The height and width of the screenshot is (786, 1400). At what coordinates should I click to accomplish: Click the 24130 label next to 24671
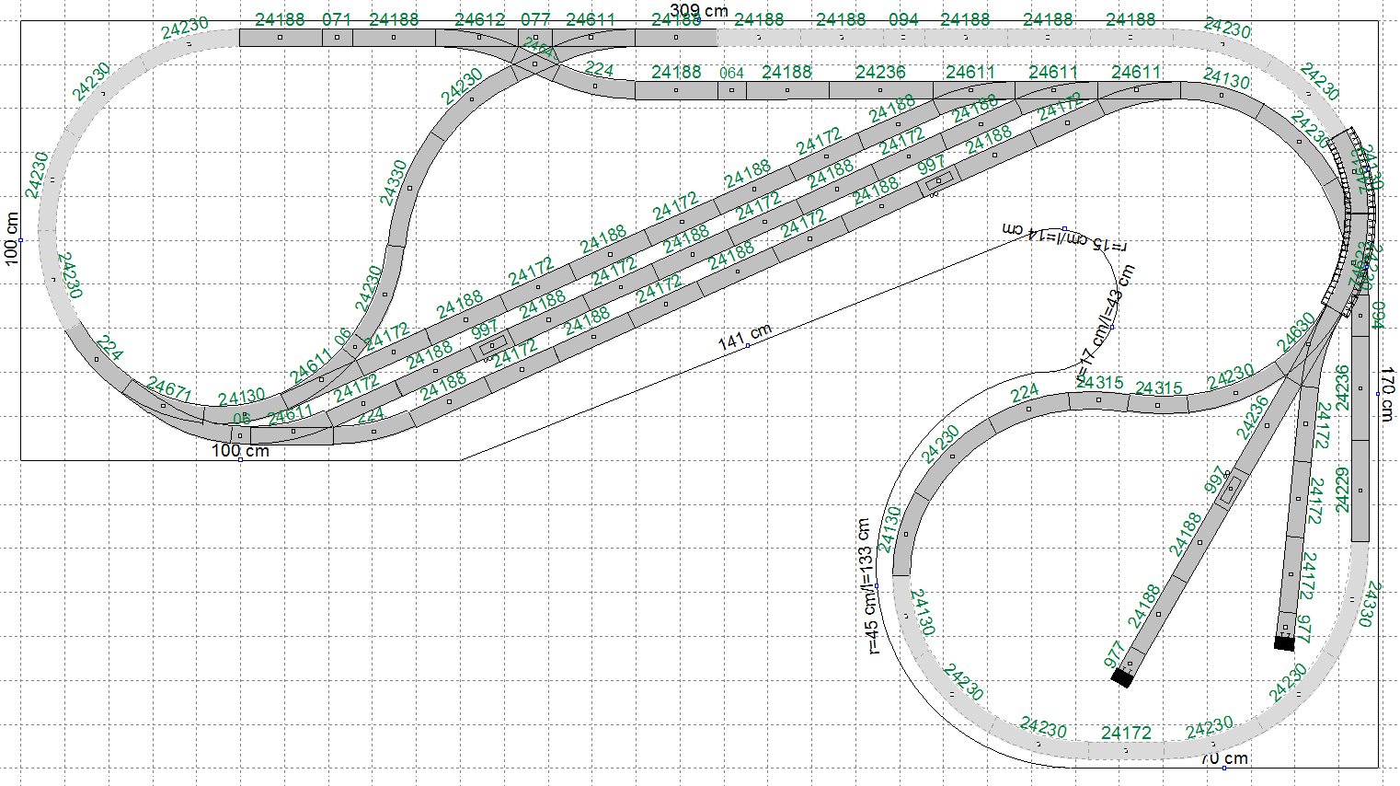pos(242,398)
